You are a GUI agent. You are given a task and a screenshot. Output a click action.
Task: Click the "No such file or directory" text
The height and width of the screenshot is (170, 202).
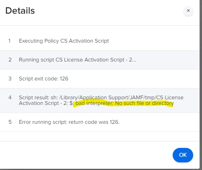click(145, 103)
